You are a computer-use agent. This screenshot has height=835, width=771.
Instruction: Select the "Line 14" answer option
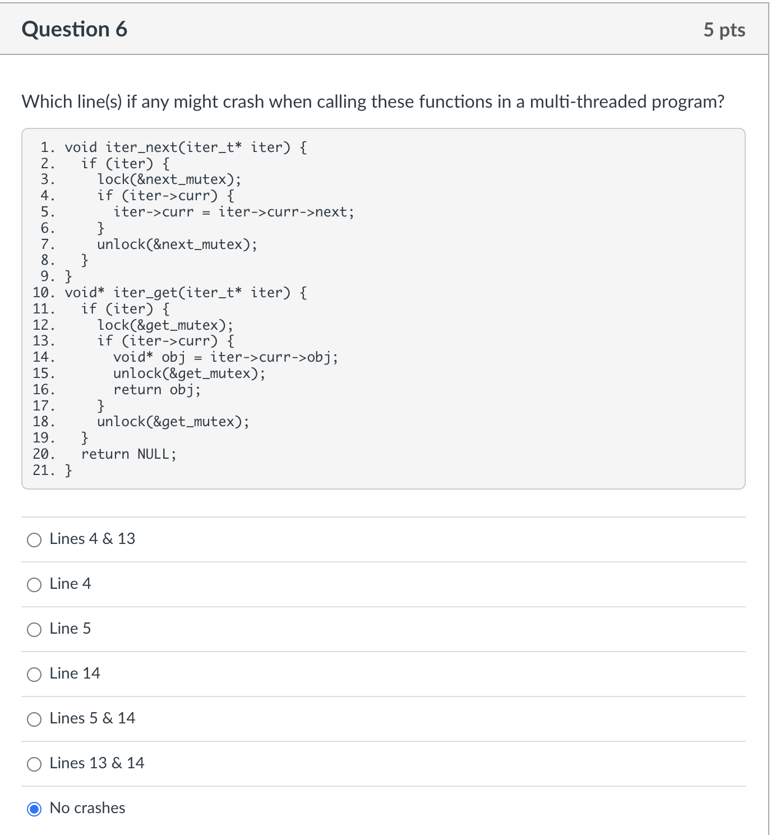(x=34, y=675)
